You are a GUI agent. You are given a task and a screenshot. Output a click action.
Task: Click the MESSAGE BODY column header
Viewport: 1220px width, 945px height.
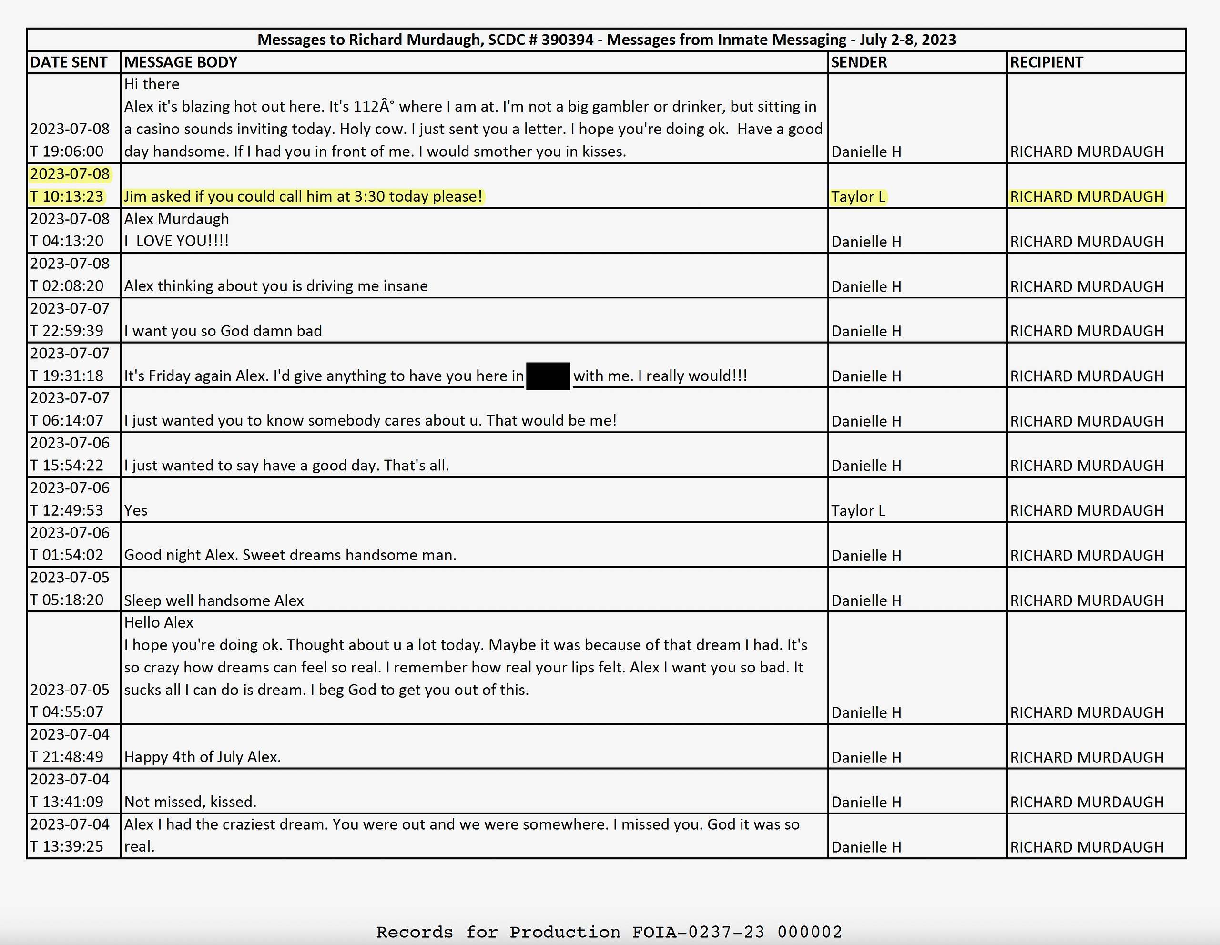tap(181, 62)
